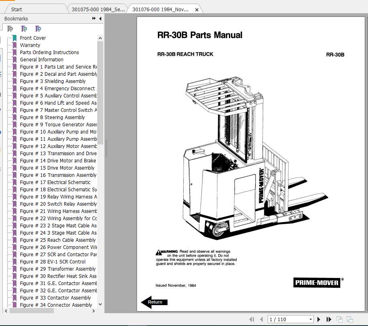The image size is (368, 326).
Task: Select the bookmark options icon with arrow
Action: pyautogui.click(x=38, y=29)
